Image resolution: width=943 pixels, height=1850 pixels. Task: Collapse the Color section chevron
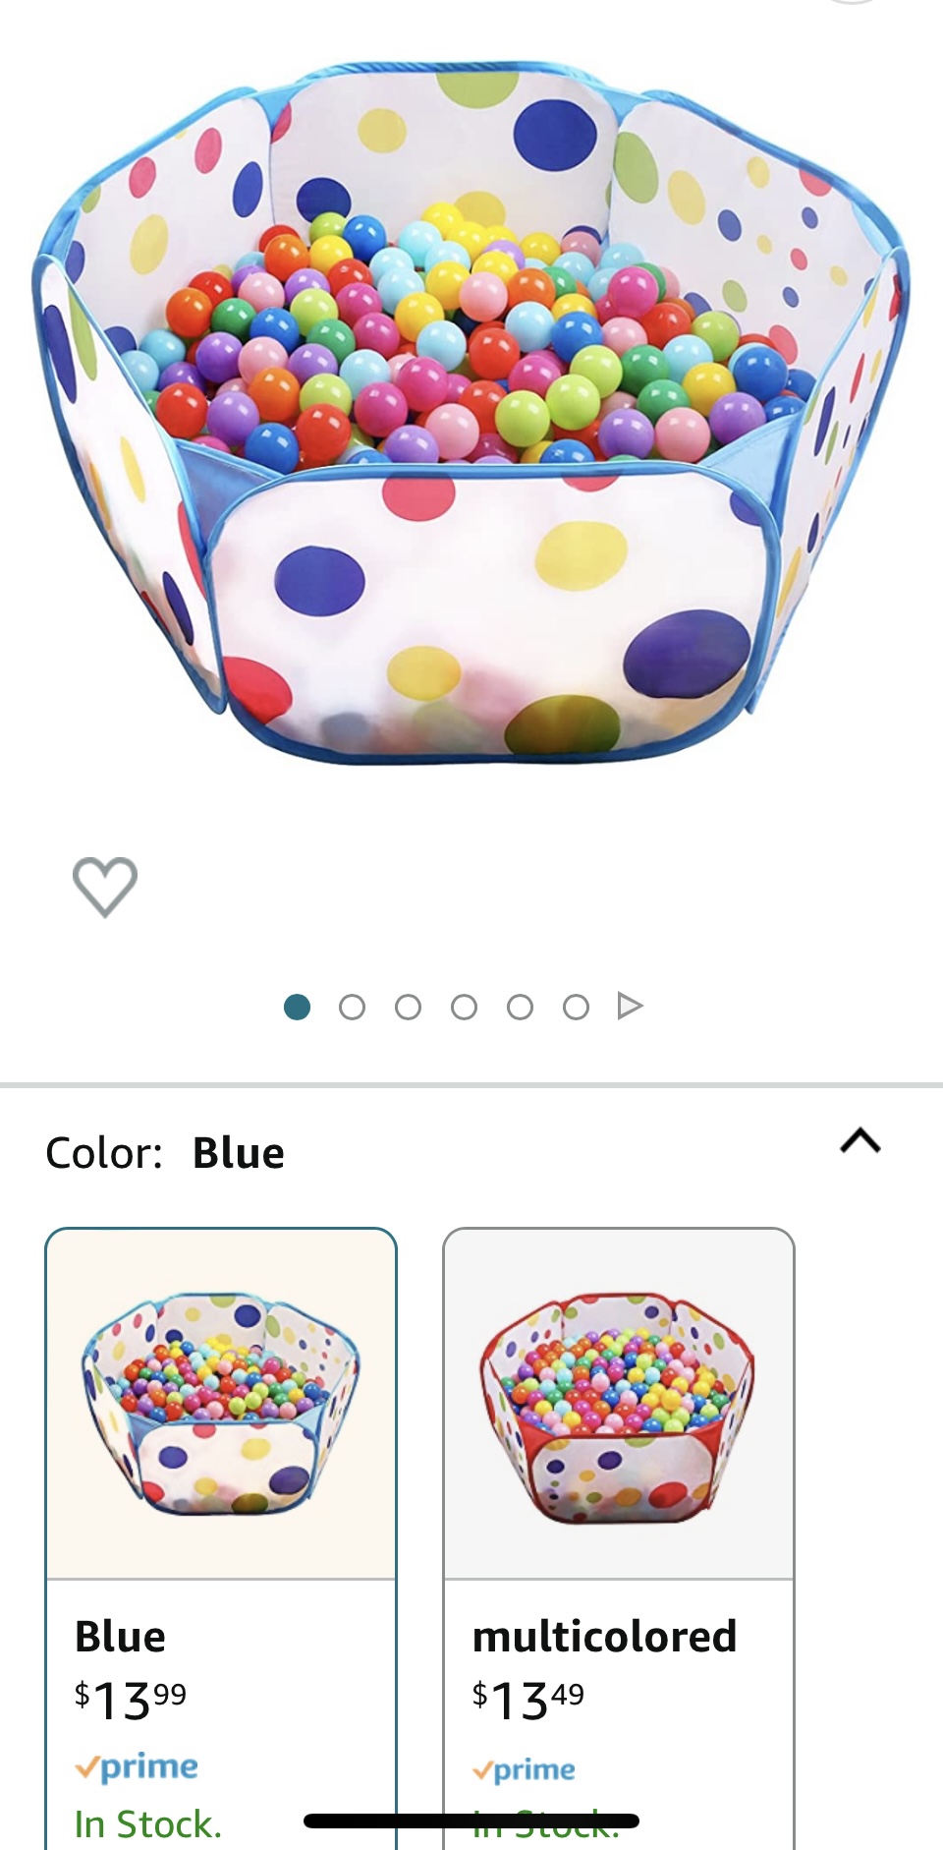tap(860, 1141)
